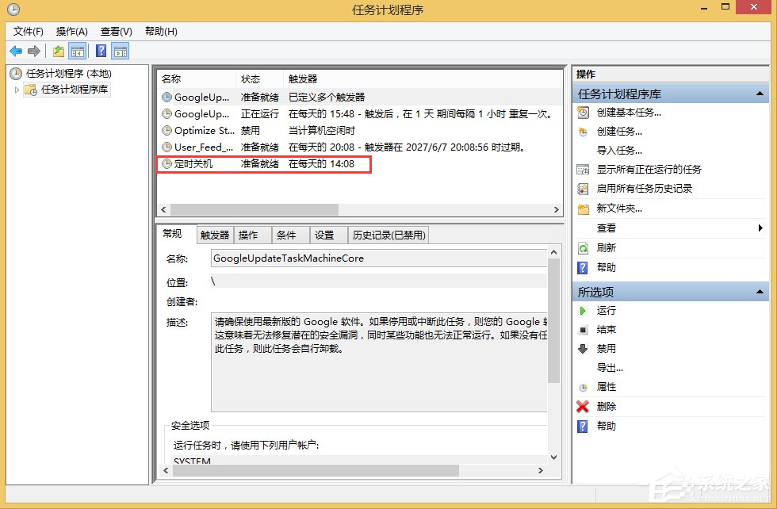Screen dimensions: 777x509
Task: Collapse the 所选项 actions section
Action: point(759,291)
